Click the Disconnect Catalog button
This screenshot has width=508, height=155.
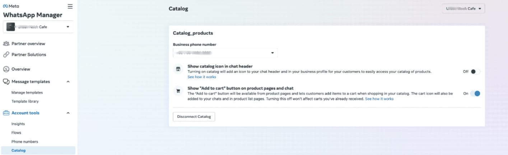tap(194, 117)
